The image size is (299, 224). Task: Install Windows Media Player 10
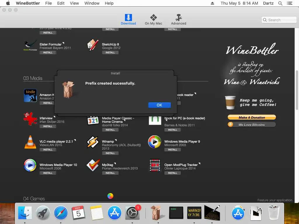tap(48, 173)
